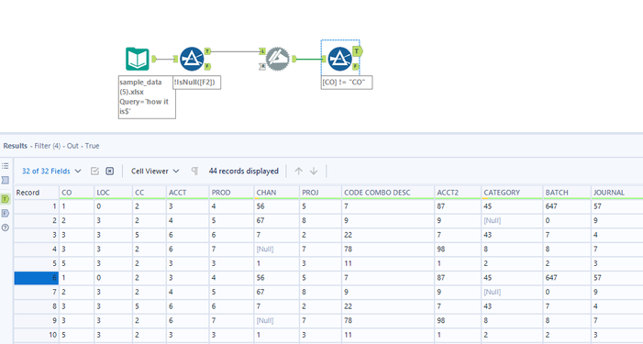This screenshot has width=643, height=344.
Task: Click the True output anchor of second Filter
Action: click(357, 51)
